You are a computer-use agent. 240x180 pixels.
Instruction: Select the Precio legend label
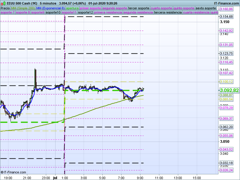[x=5, y=8]
